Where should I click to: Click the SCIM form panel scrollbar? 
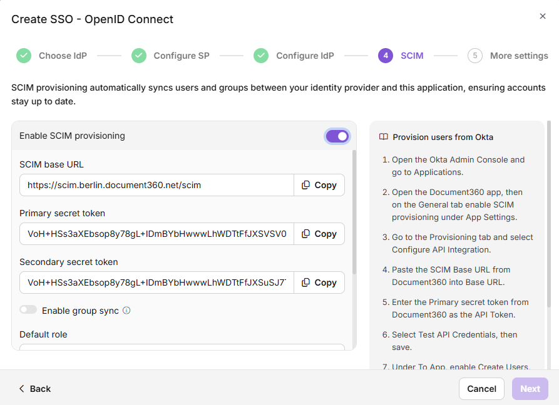[x=354, y=212]
